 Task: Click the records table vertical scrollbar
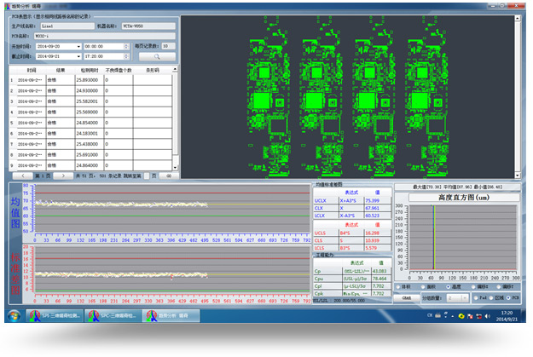[176, 119]
